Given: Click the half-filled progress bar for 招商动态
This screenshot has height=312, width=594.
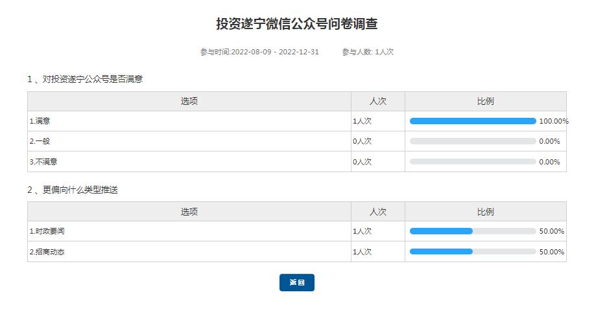Looking at the screenshot, I should coord(473,252).
